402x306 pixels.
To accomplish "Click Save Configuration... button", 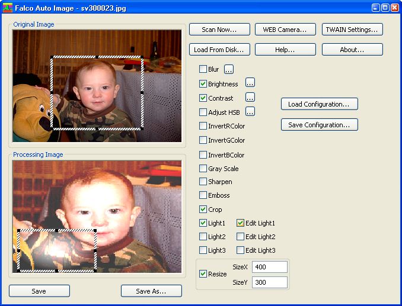I will tap(319, 125).
